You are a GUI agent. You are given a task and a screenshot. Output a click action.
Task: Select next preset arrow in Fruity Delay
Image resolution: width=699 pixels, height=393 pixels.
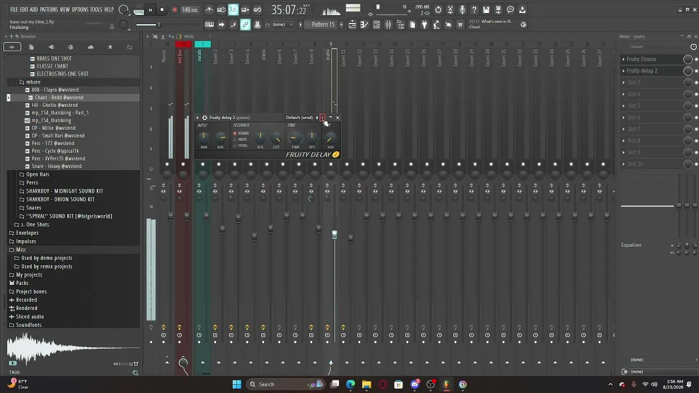coord(322,117)
